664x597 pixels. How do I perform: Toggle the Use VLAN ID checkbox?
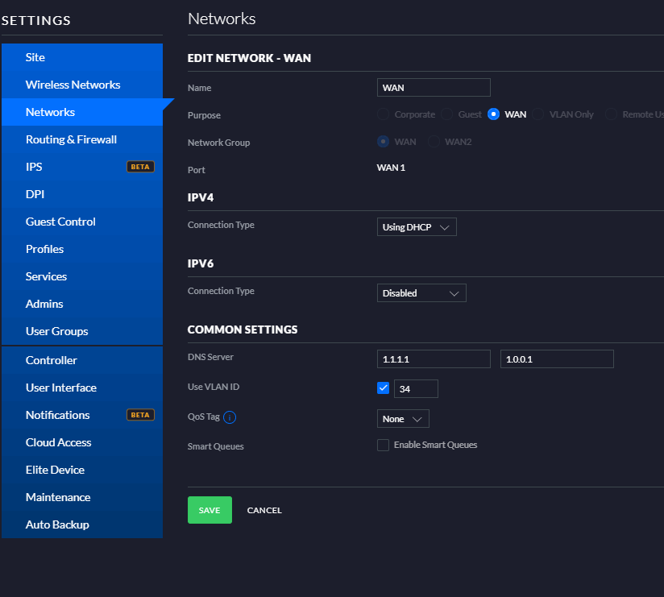384,388
